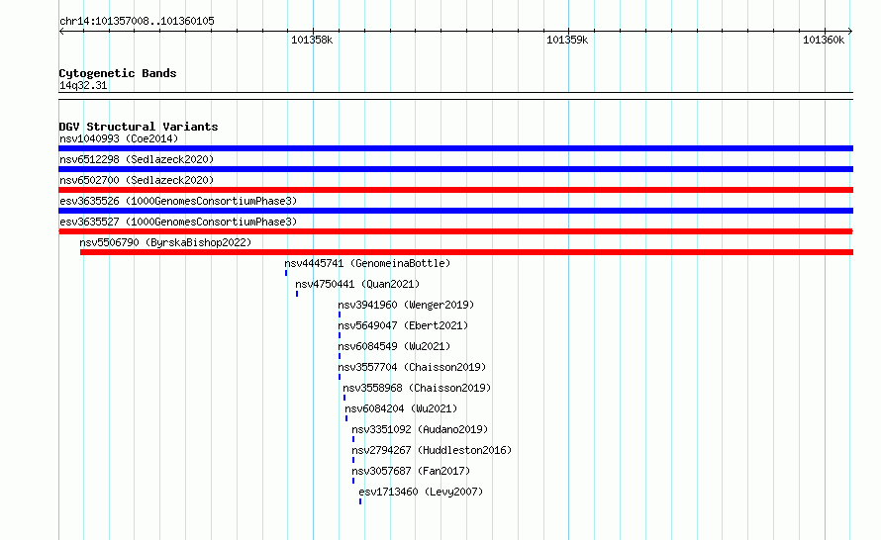Click the nsv1040993 (Coe2014) blue variant bar
Image resolution: width=881 pixels, height=540 pixels.
coord(455,148)
